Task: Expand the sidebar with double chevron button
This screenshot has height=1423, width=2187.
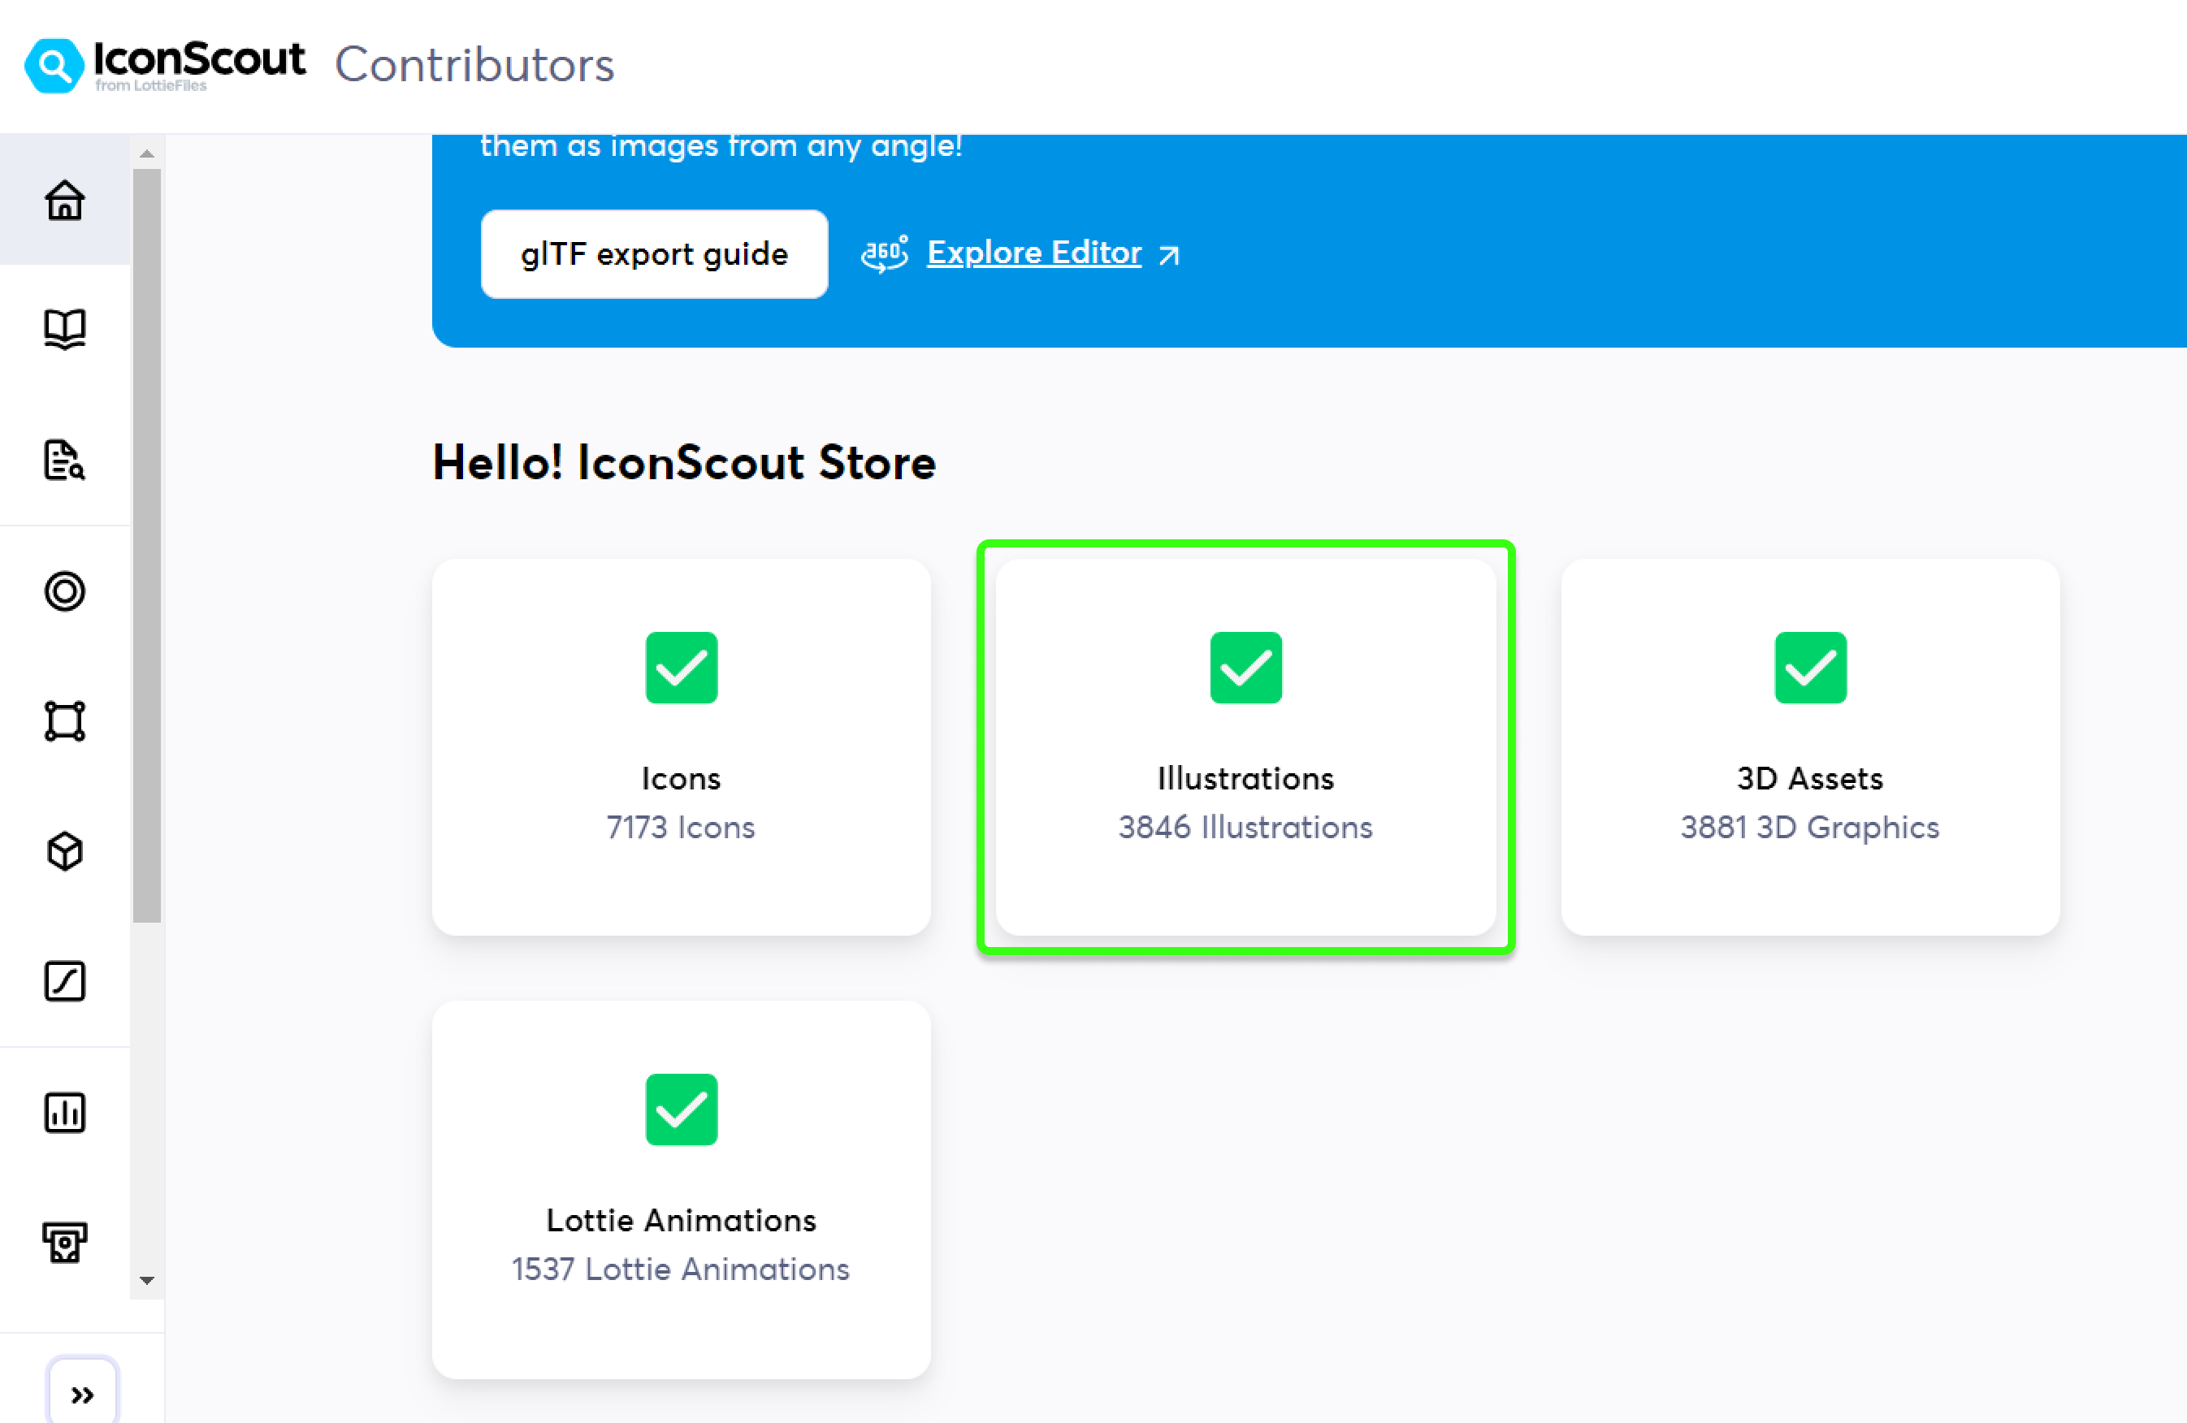Action: [x=82, y=1395]
